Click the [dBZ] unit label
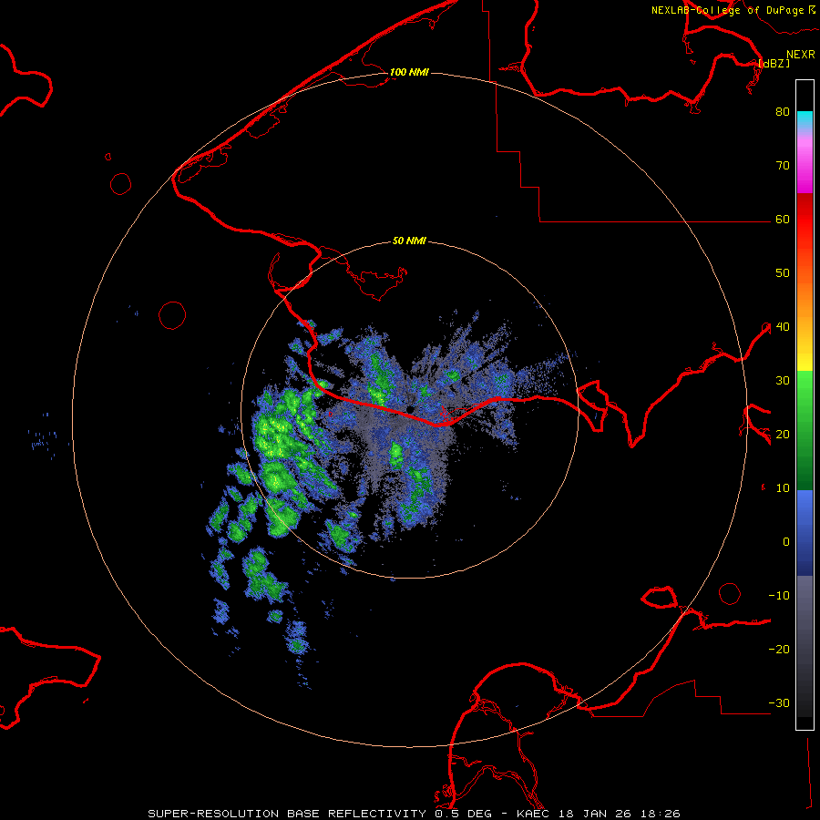This screenshot has height=820, width=820. (x=774, y=63)
